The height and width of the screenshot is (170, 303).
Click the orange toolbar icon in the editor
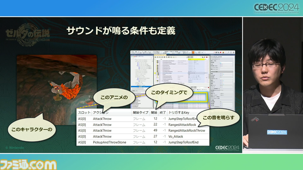(193, 52)
